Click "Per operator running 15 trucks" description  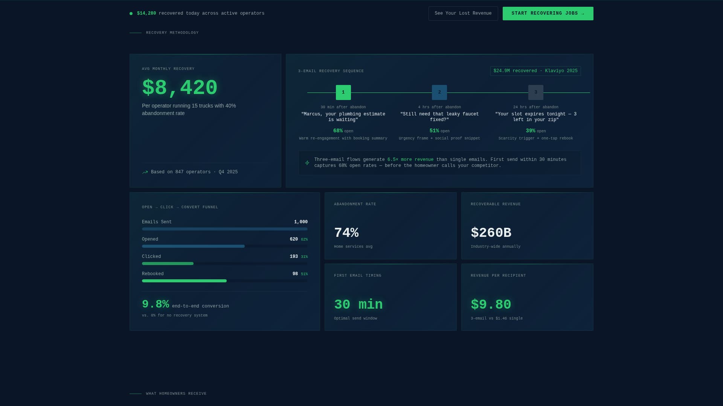click(189, 109)
